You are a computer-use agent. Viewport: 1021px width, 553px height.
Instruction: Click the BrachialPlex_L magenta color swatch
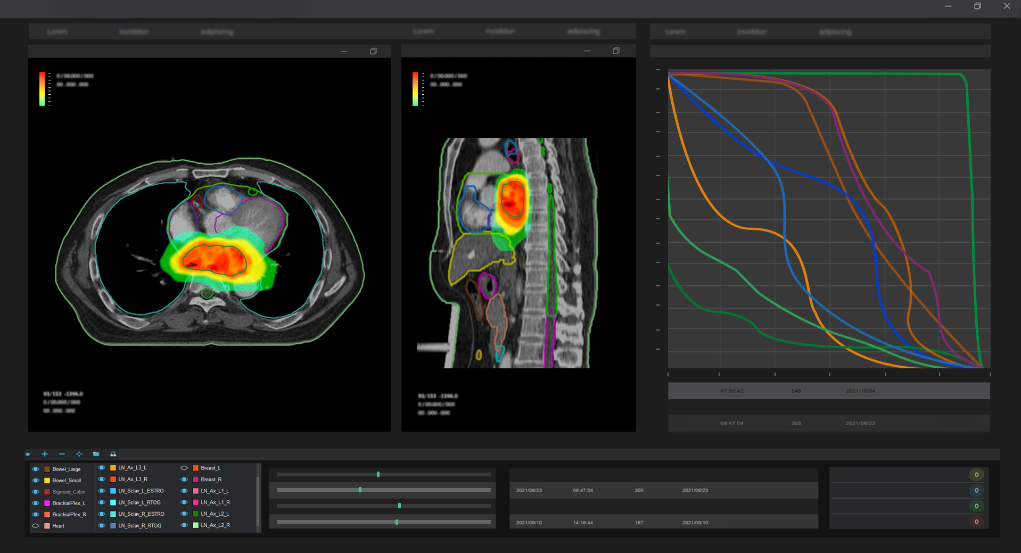tap(47, 503)
